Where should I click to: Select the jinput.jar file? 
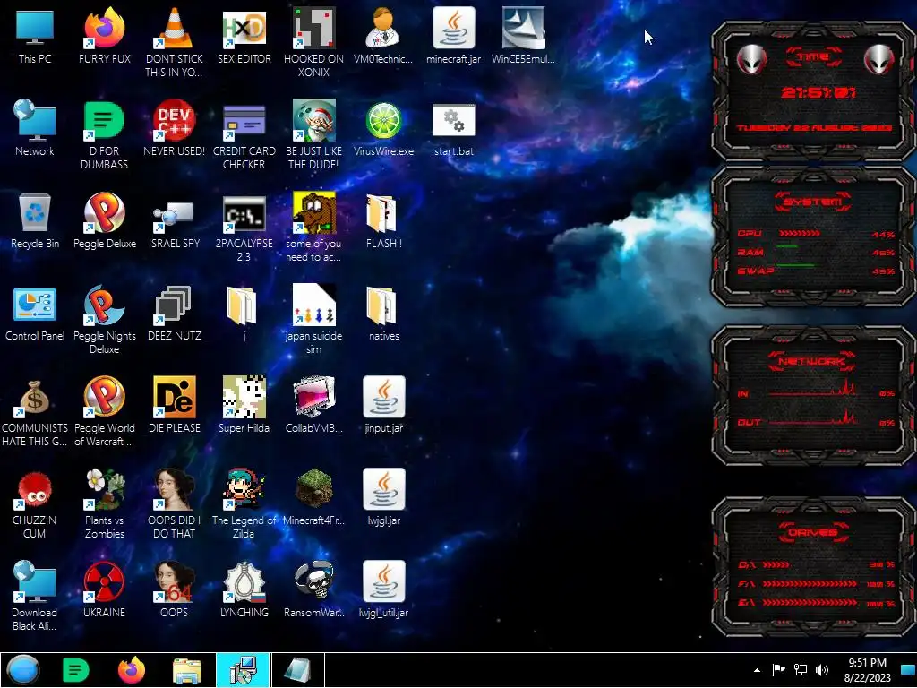383,405
